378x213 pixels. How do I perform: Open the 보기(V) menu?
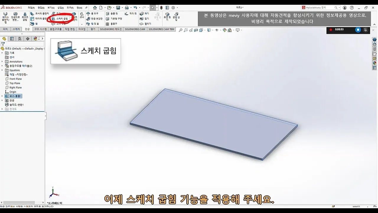tap(51, 8)
